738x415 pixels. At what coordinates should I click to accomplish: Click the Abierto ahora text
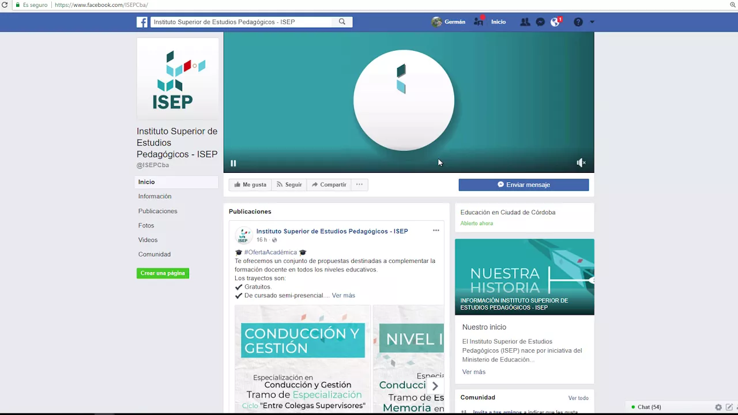477,223
